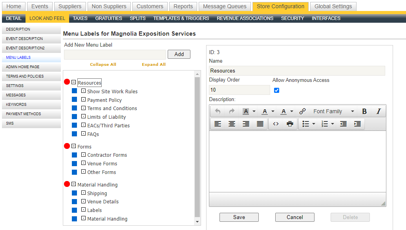Uncheck Allow Anonymous Access
The width and height of the screenshot is (406, 230).
[276, 90]
